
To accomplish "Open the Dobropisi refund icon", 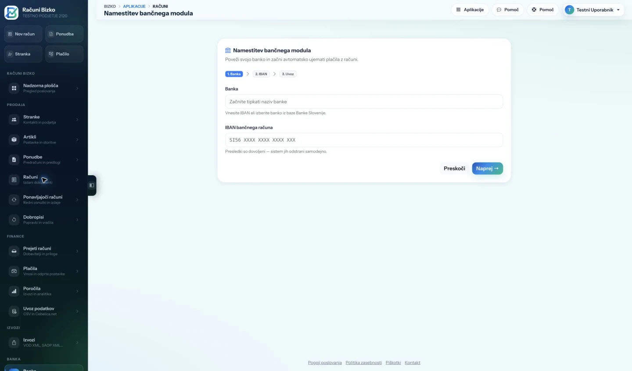I will [x=14, y=220].
